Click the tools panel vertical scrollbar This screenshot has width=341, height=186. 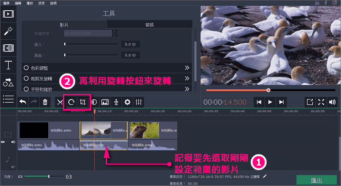pos(195,61)
